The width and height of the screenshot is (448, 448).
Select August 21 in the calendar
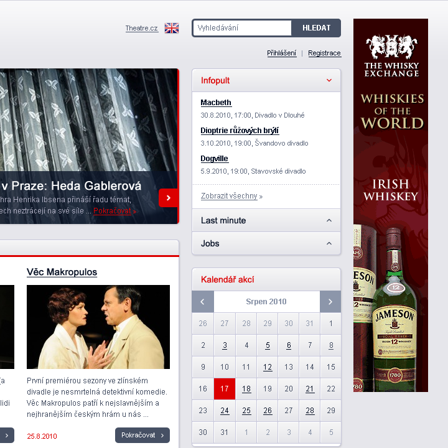coord(310,389)
